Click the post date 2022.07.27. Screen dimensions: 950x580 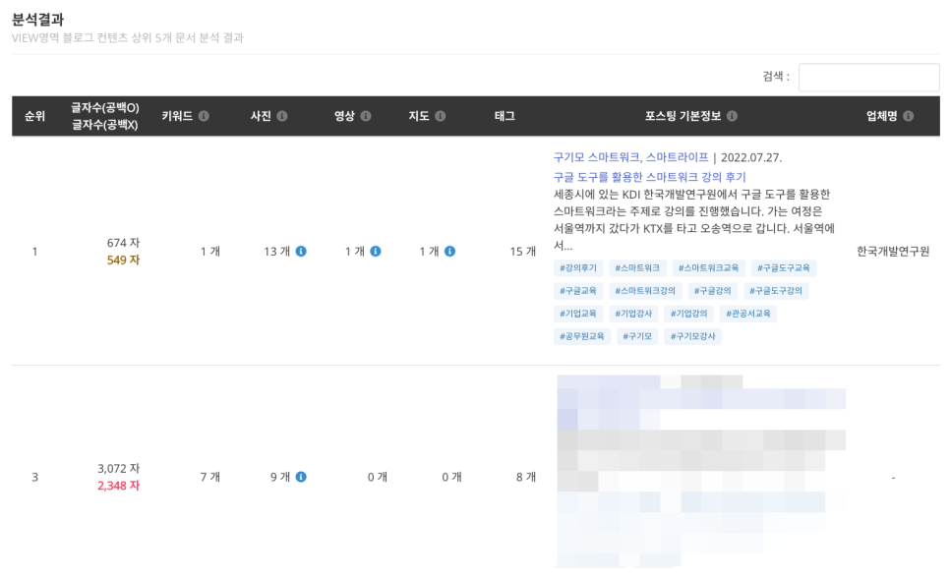(751, 158)
